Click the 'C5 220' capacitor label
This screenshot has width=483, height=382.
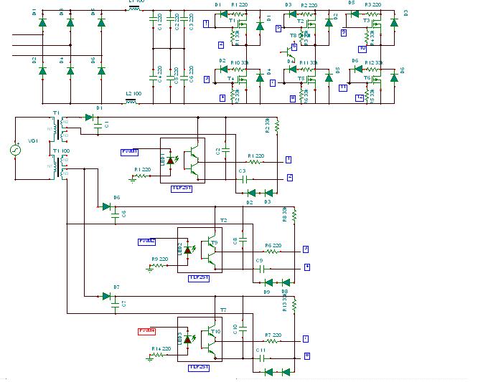pos(177,75)
